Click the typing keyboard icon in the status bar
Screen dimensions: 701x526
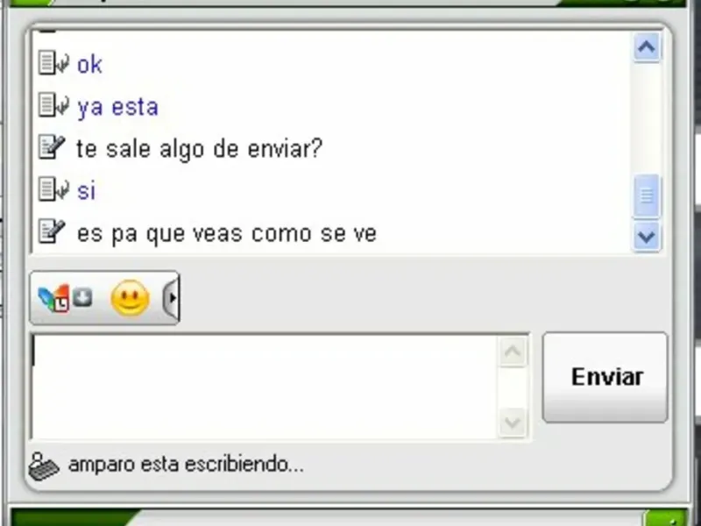tap(43, 466)
